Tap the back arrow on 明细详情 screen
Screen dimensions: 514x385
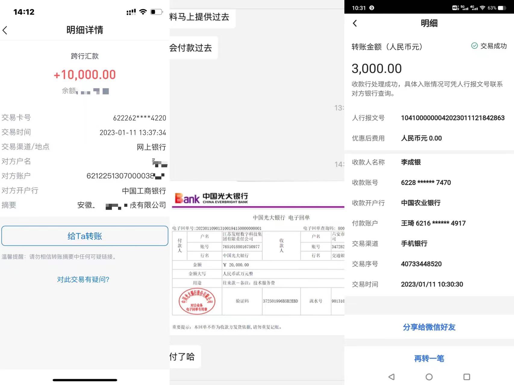(x=5, y=30)
